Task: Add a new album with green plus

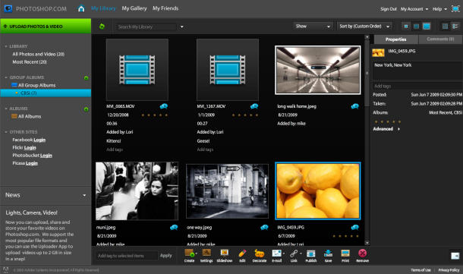Action: [86, 109]
